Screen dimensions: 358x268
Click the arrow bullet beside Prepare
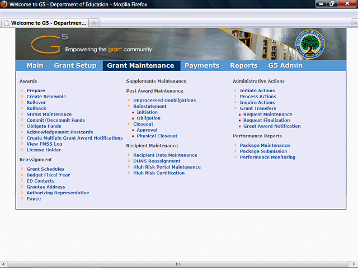[x=22, y=90]
